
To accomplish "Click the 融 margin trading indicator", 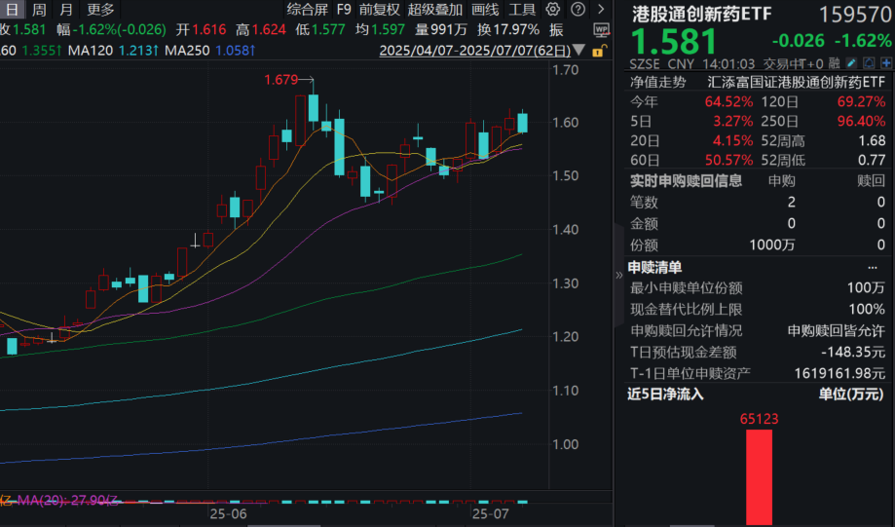I will click(833, 63).
